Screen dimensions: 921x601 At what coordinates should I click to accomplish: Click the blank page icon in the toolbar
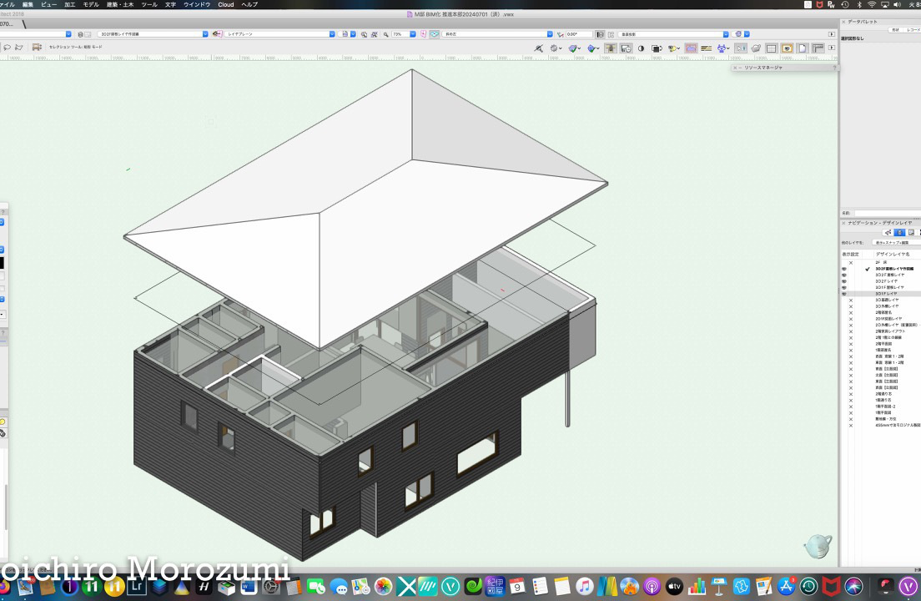point(802,48)
